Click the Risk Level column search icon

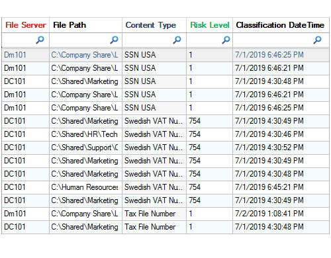[x=226, y=40]
